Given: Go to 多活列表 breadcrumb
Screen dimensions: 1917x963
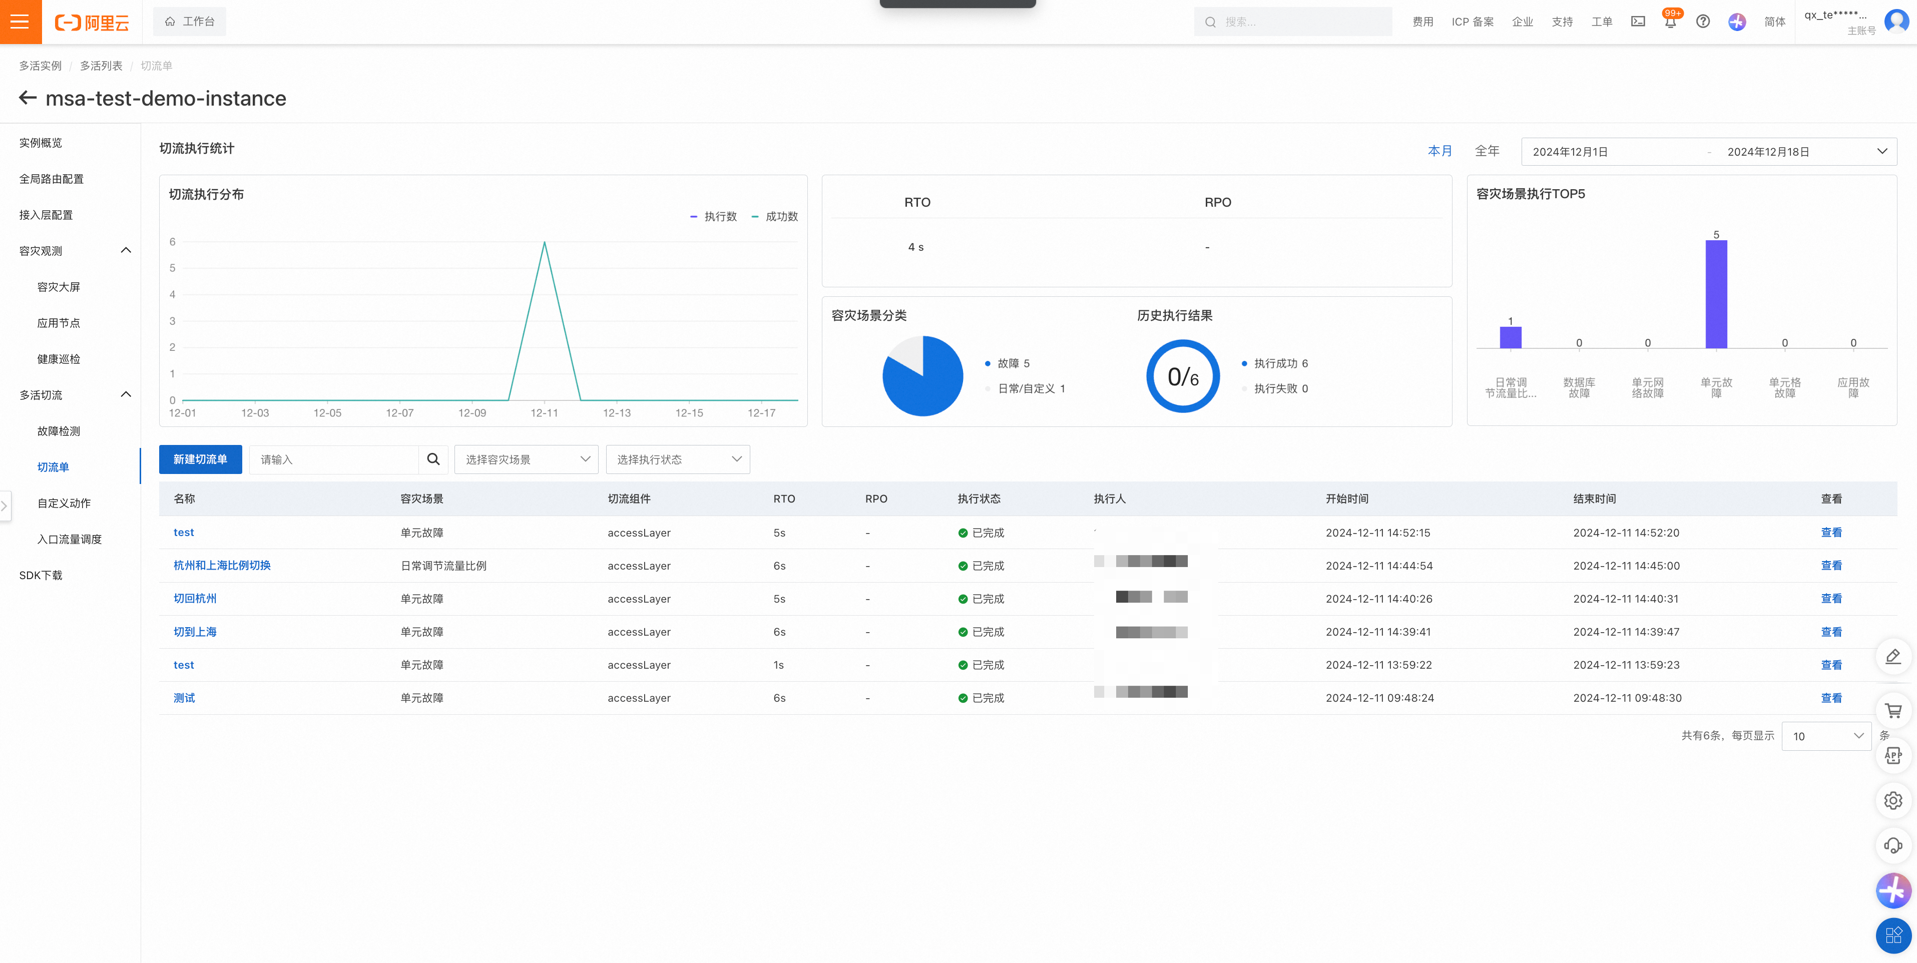Looking at the screenshot, I should coord(101,66).
